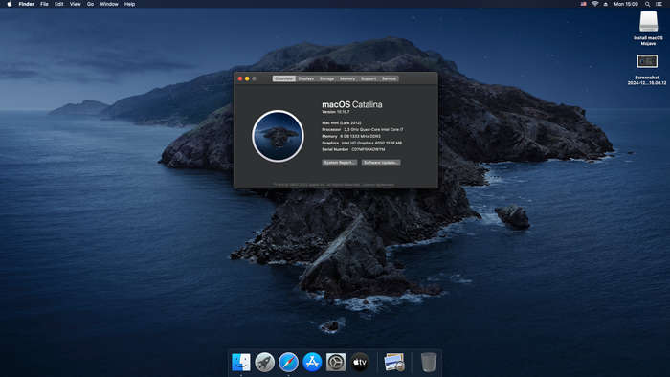
Task: Click the Spotlight search magnifier icon
Action: [x=648, y=4]
